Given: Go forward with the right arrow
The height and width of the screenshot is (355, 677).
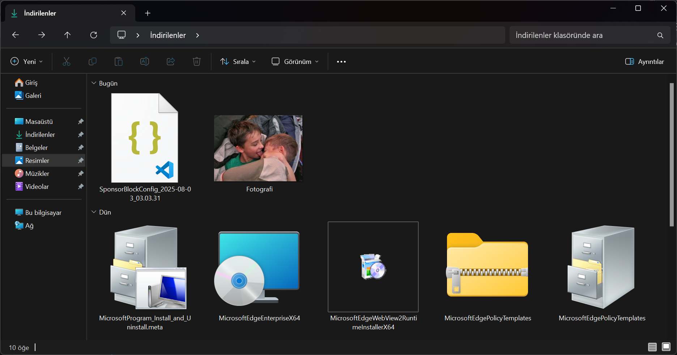Looking at the screenshot, I should coord(42,35).
